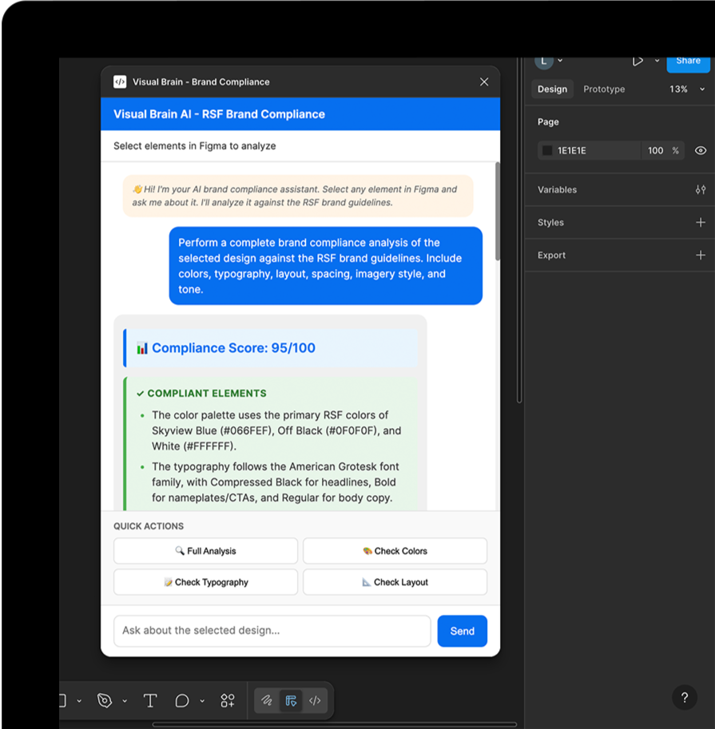Open the Pen tool options chevron

tap(125, 700)
